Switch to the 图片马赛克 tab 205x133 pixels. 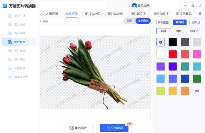tap(184, 14)
